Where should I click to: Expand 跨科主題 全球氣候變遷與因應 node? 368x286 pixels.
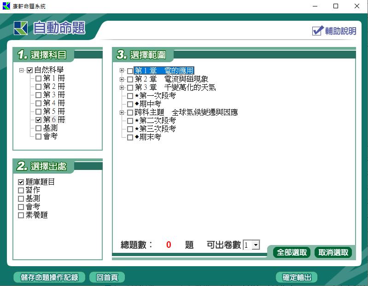(122, 112)
